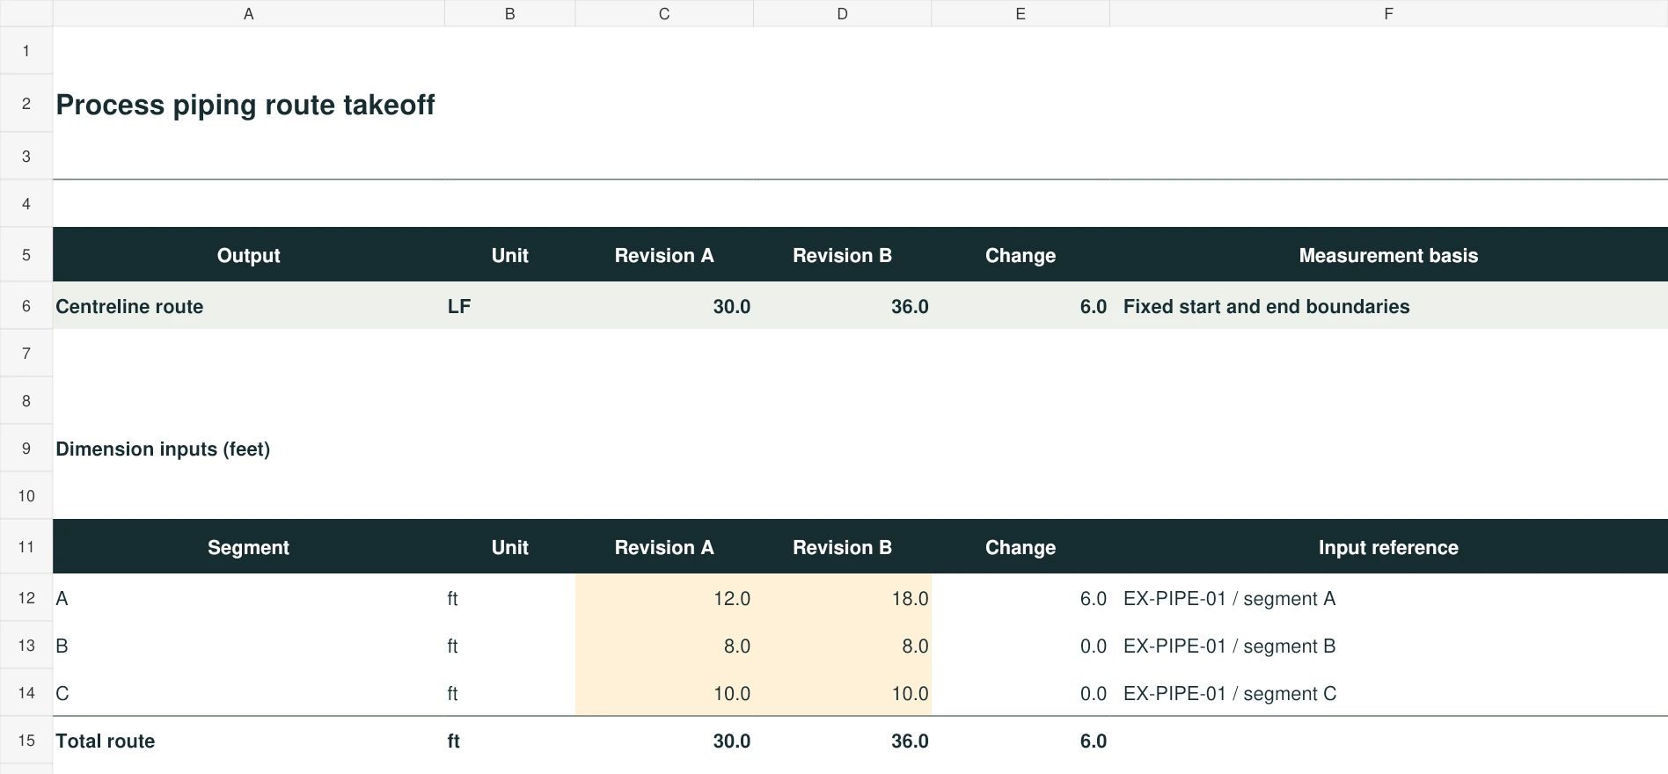Click the 'LF' unit cell
This screenshot has height=774, width=1668.
510,306
